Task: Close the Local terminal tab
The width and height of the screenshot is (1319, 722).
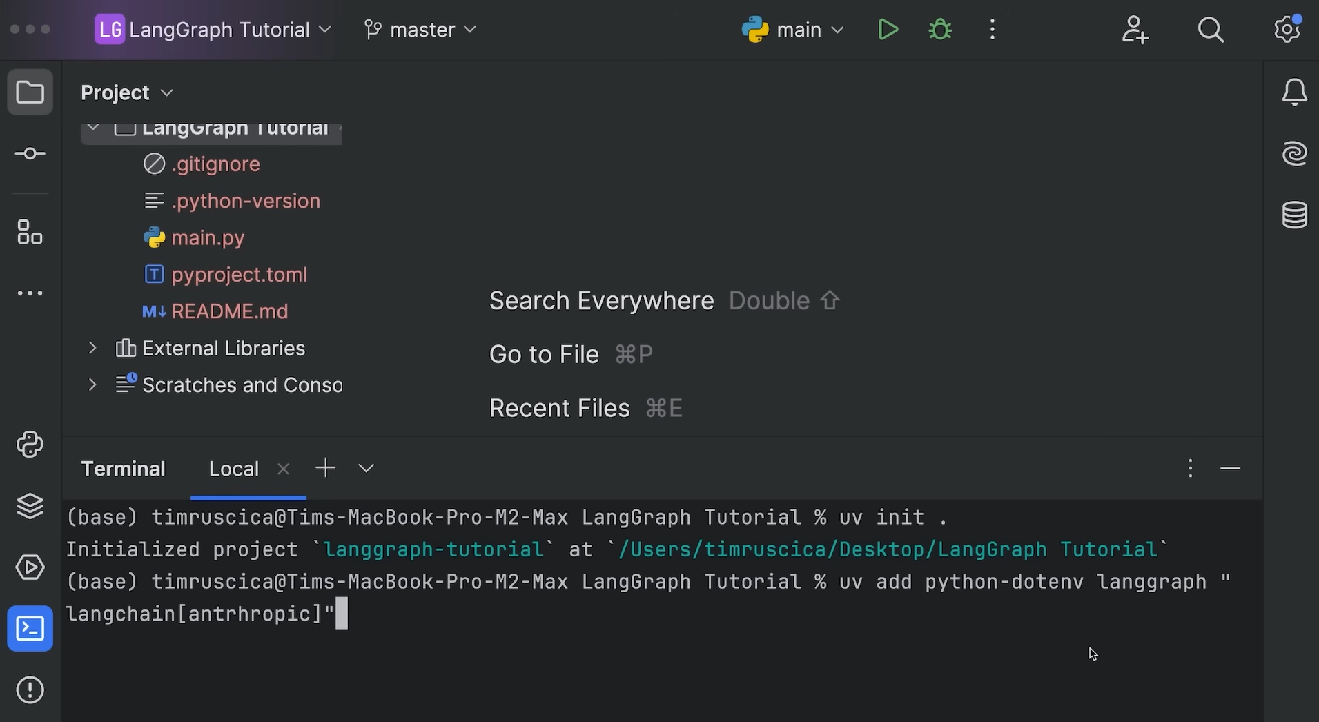Action: point(283,469)
